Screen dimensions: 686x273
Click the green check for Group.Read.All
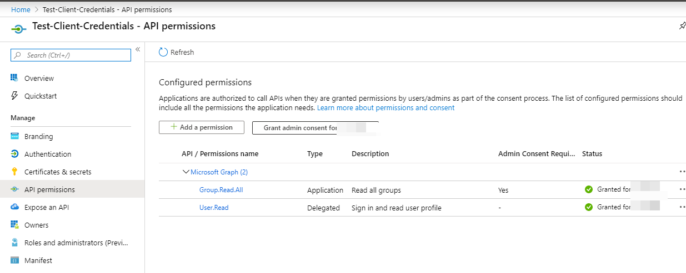[589, 189]
